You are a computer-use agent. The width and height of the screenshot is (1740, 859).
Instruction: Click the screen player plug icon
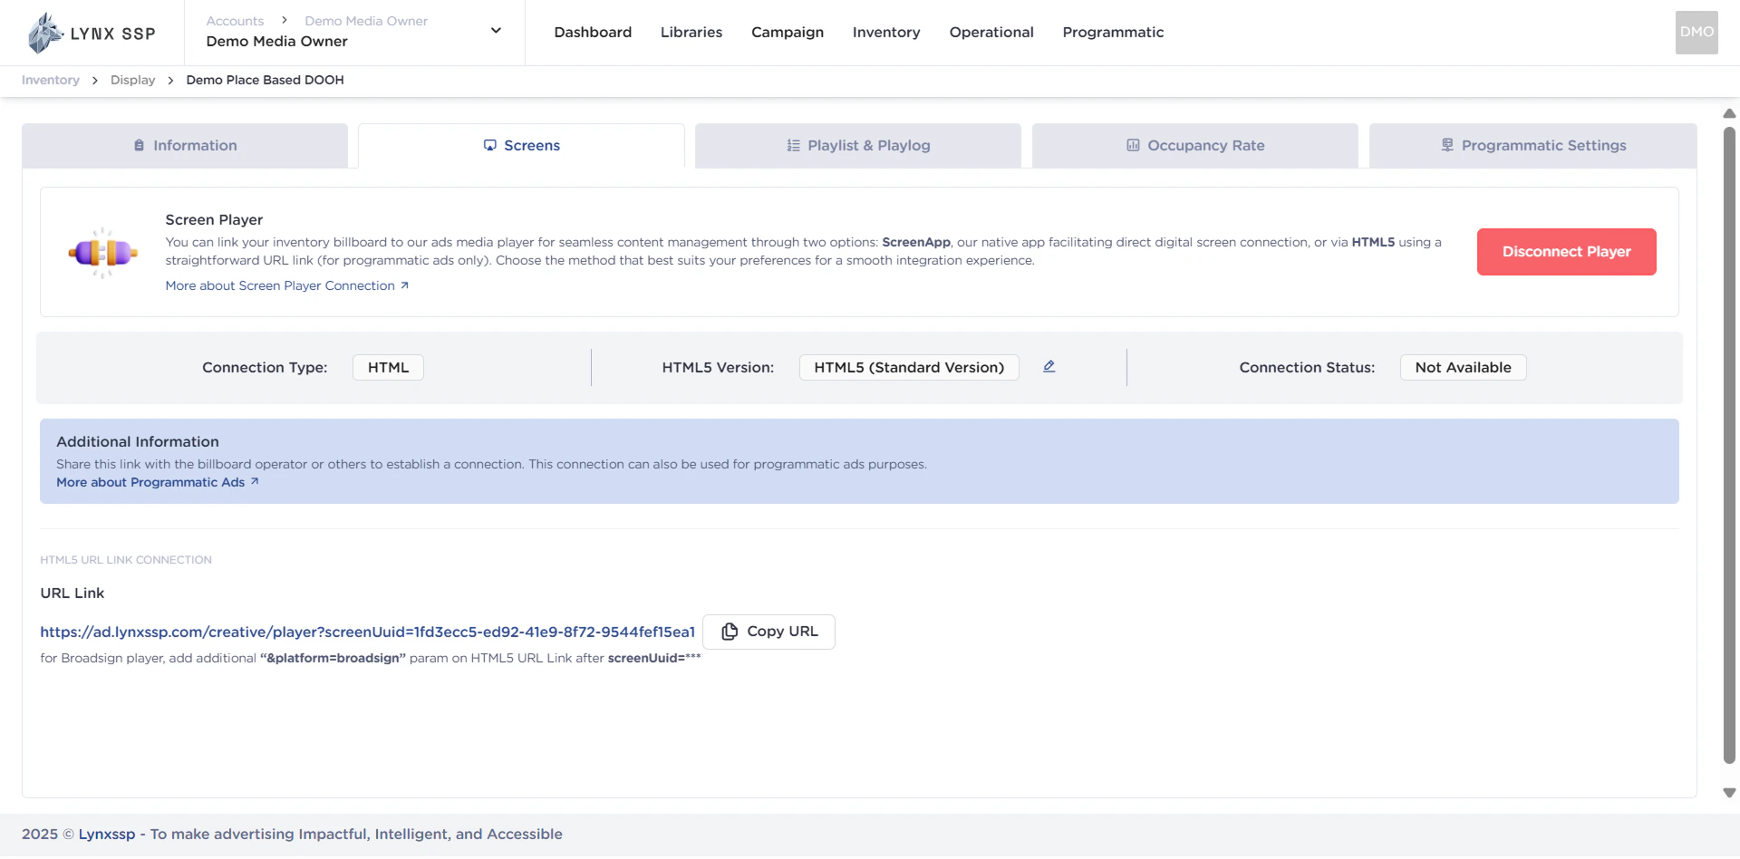(x=103, y=253)
